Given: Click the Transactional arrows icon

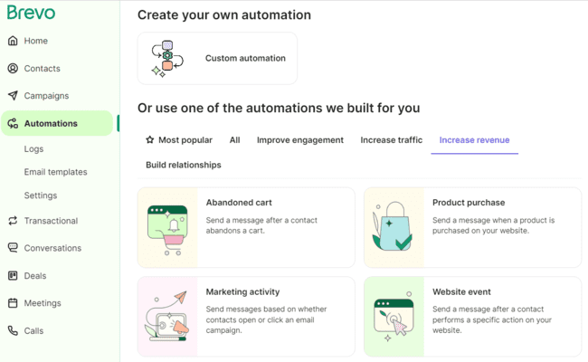Looking at the screenshot, I should click(x=13, y=221).
